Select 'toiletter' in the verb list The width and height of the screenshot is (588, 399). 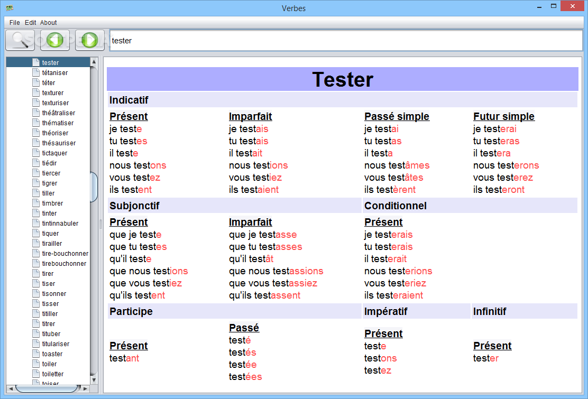[52, 374]
